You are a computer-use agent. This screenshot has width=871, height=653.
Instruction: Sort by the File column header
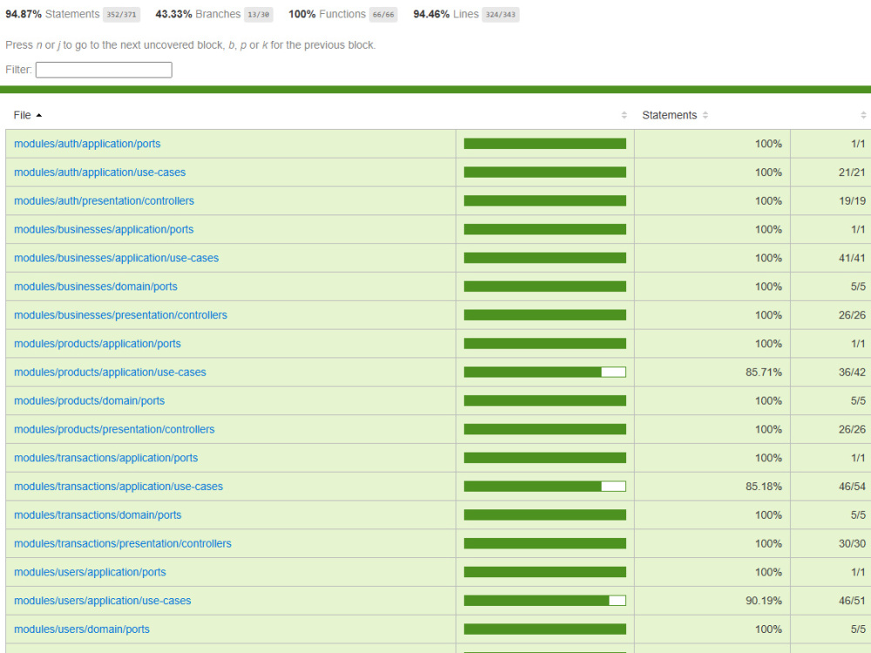click(27, 115)
